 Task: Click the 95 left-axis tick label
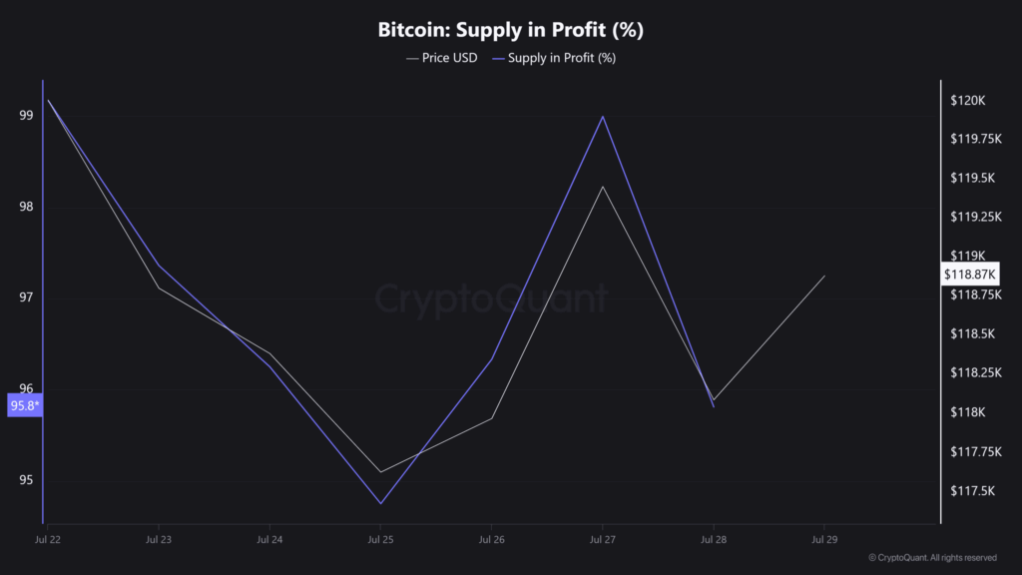(26, 480)
